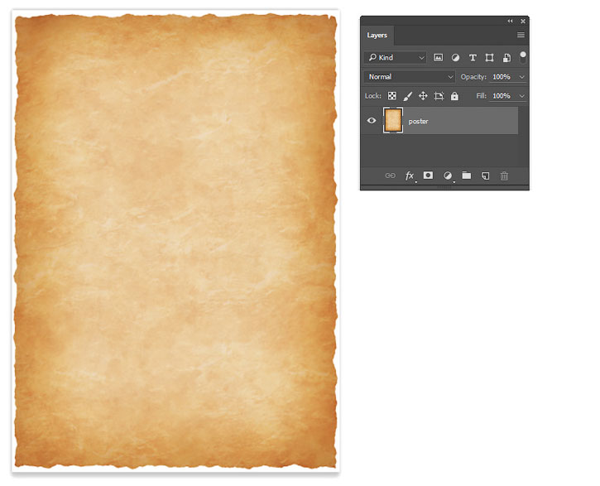Lock artboard nesting icon
This screenshot has width=600, height=486.
tap(439, 96)
